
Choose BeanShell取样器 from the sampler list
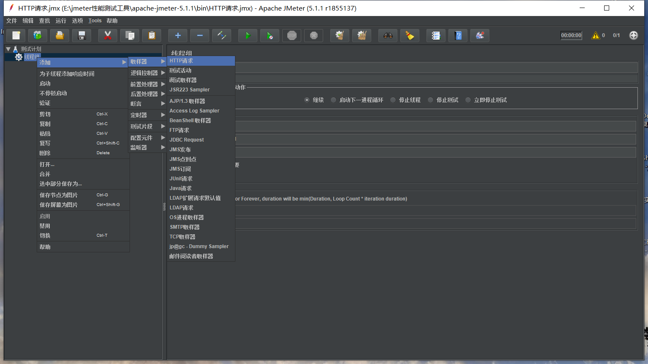(201, 120)
